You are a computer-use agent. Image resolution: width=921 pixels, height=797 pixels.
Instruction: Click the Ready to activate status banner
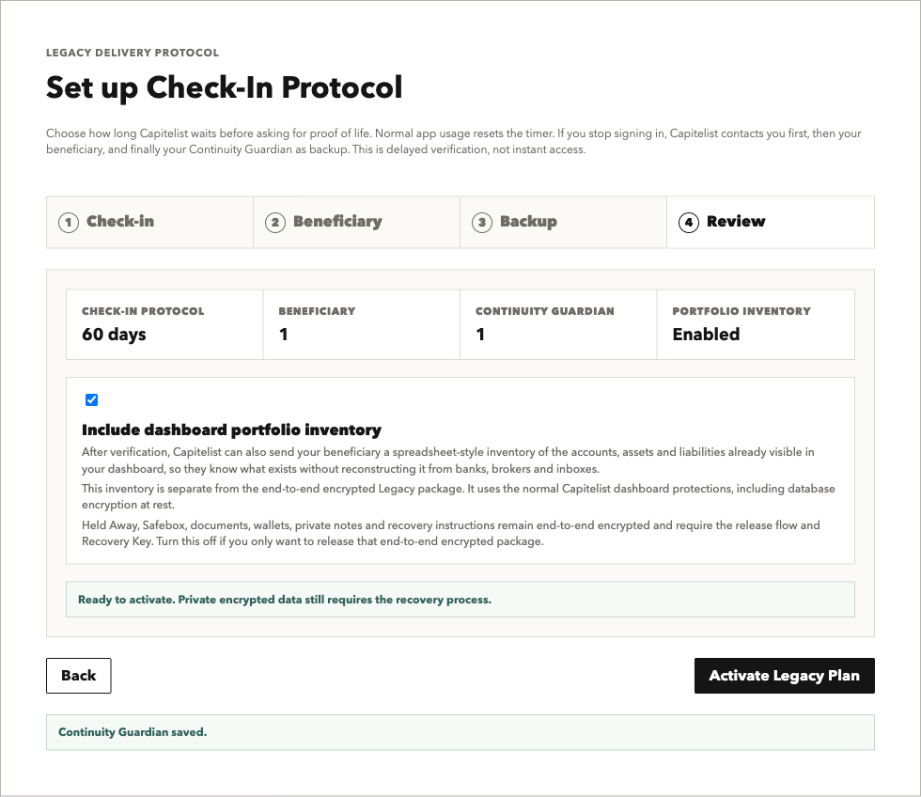pyautogui.click(x=460, y=599)
